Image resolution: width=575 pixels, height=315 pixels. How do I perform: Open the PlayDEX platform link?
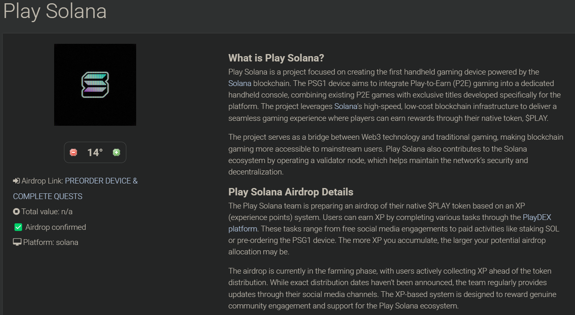390,223
